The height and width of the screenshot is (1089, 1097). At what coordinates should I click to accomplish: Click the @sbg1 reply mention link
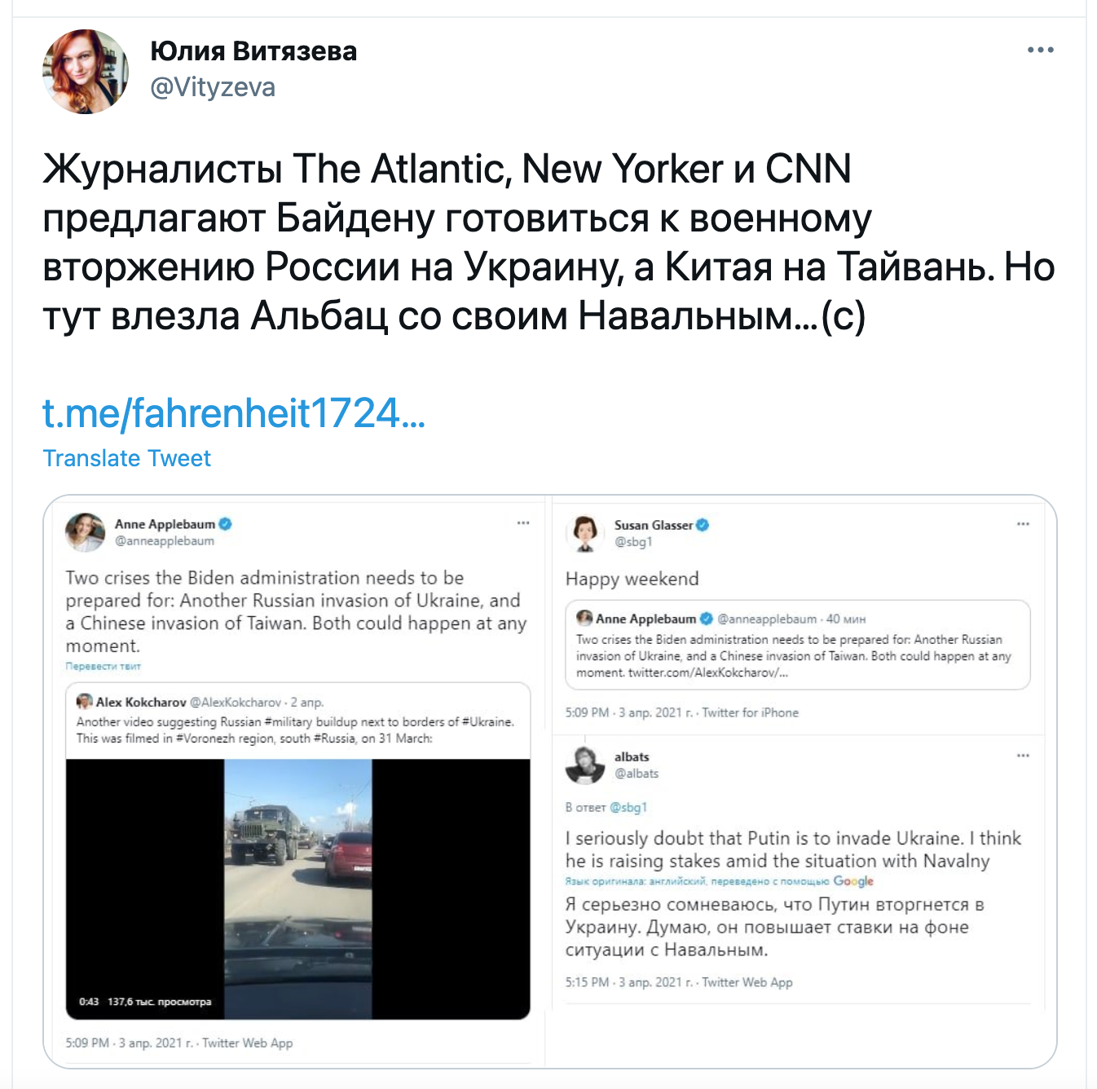tap(628, 807)
